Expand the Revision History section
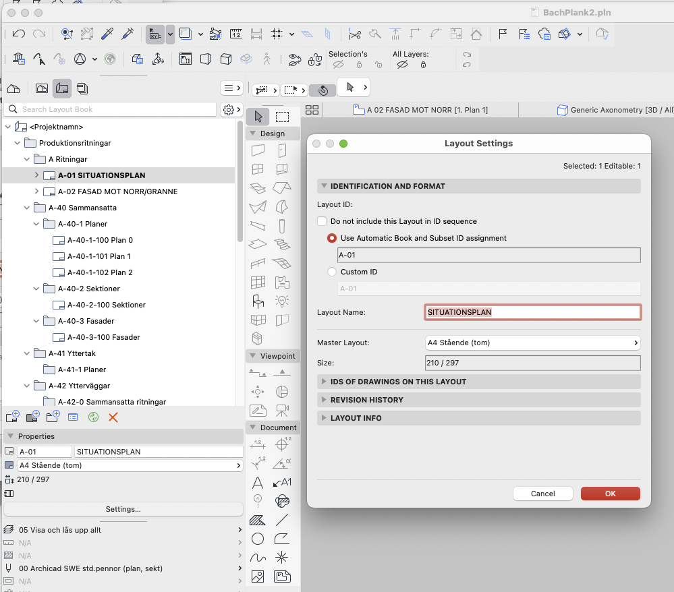 click(x=367, y=400)
